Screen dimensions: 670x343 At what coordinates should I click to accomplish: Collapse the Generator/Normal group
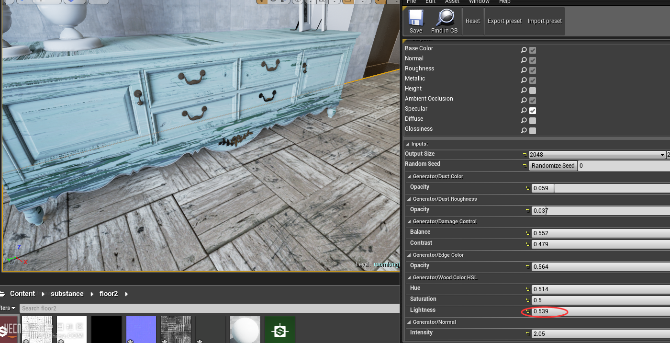coord(410,322)
